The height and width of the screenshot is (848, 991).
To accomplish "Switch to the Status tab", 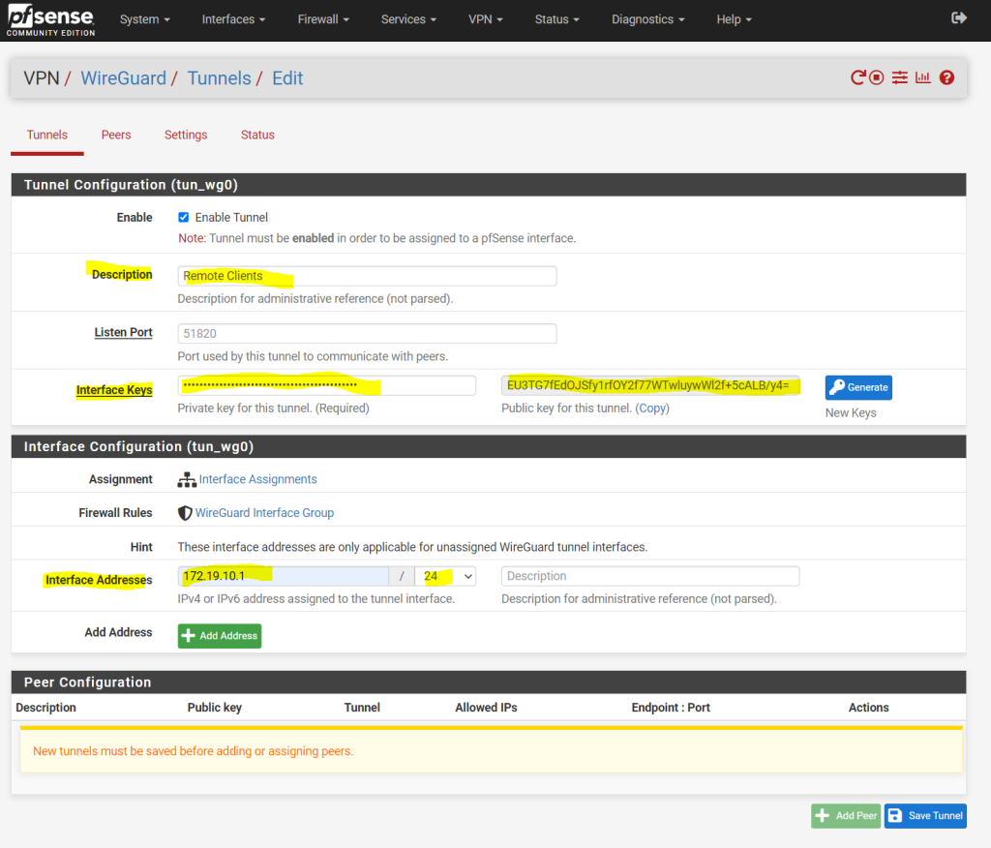I will click(x=257, y=135).
